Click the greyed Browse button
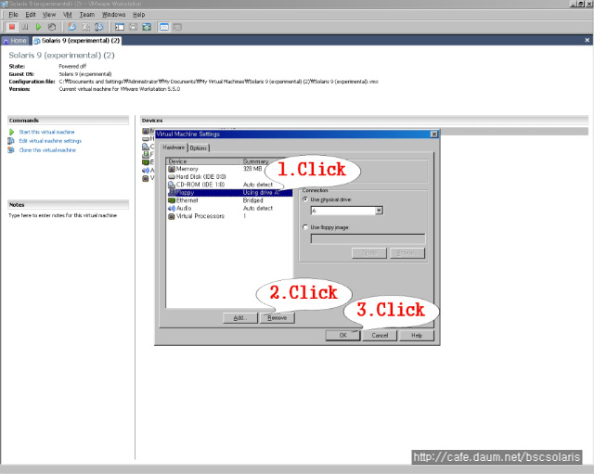 pyautogui.click(x=407, y=253)
